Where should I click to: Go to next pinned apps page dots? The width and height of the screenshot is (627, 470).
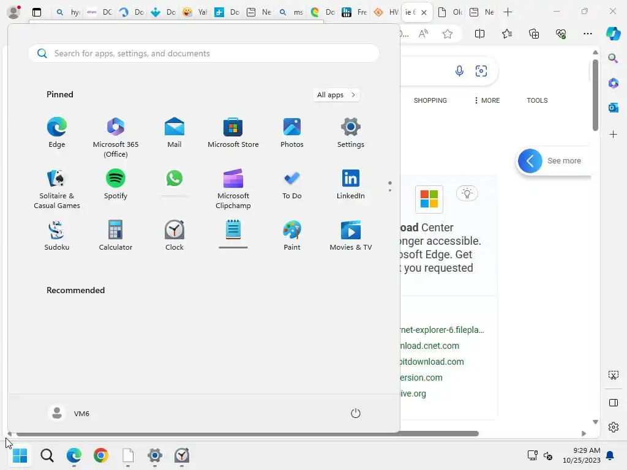[x=390, y=186]
